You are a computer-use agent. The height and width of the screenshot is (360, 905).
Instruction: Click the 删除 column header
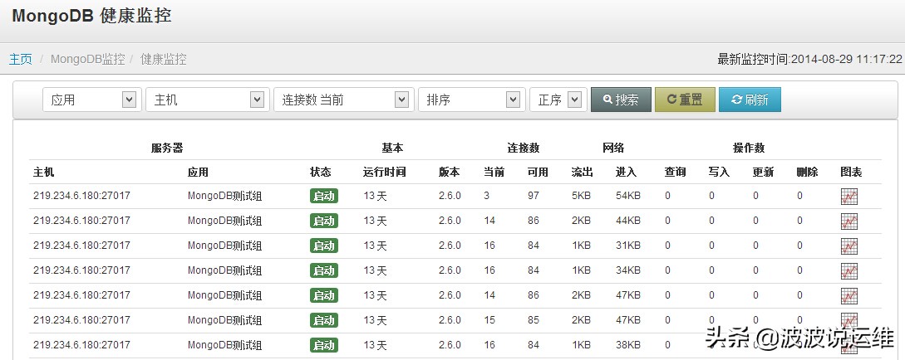[x=808, y=172]
